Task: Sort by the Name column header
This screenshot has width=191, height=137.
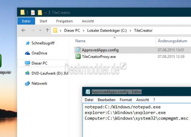Action: pos(80,41)
